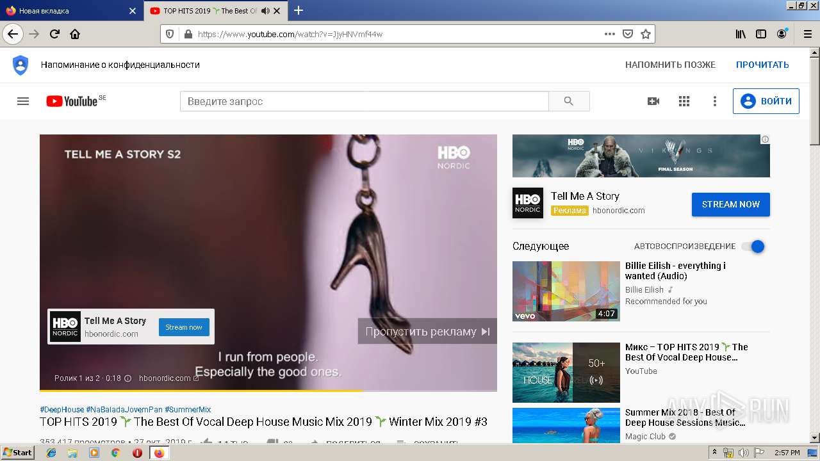
Task: Open the Windows Start button
Action: pyautogui.click(x=18, y=453)
